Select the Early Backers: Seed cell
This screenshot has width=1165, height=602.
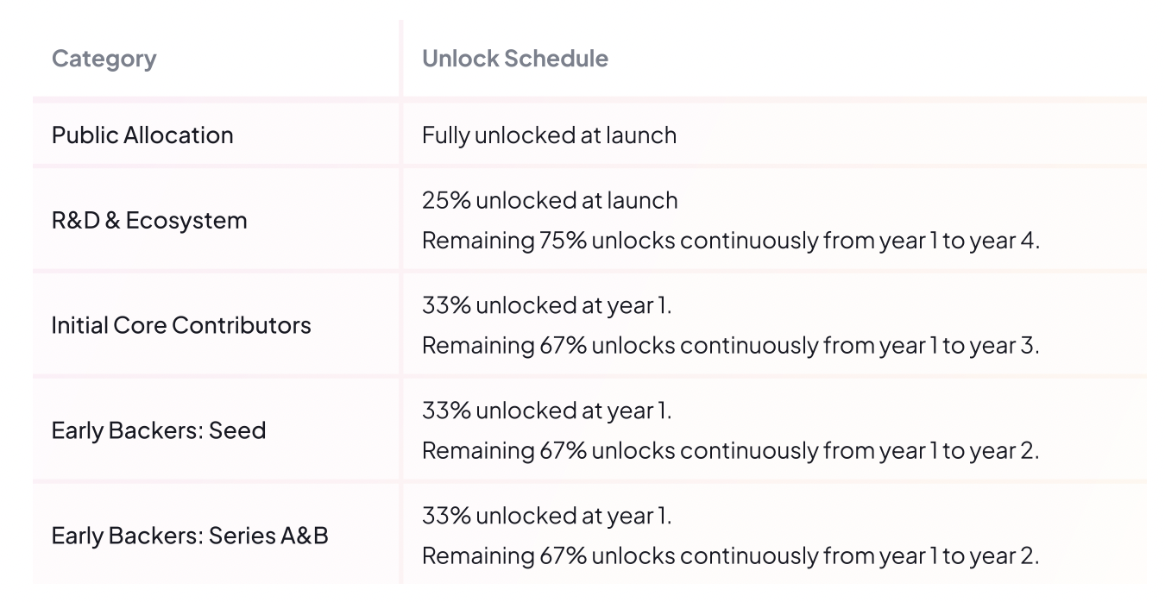click(159, 430)
